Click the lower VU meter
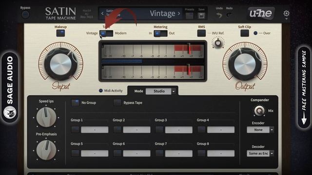The width and height of the screenshot is (312, 175). click(153, 72)
